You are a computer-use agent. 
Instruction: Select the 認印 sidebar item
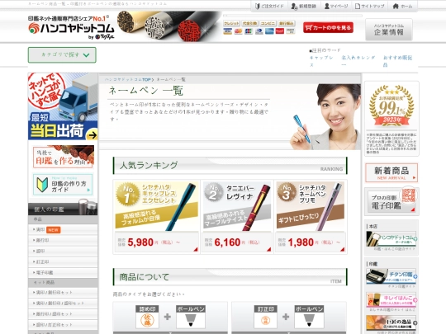tap(63, 251)
